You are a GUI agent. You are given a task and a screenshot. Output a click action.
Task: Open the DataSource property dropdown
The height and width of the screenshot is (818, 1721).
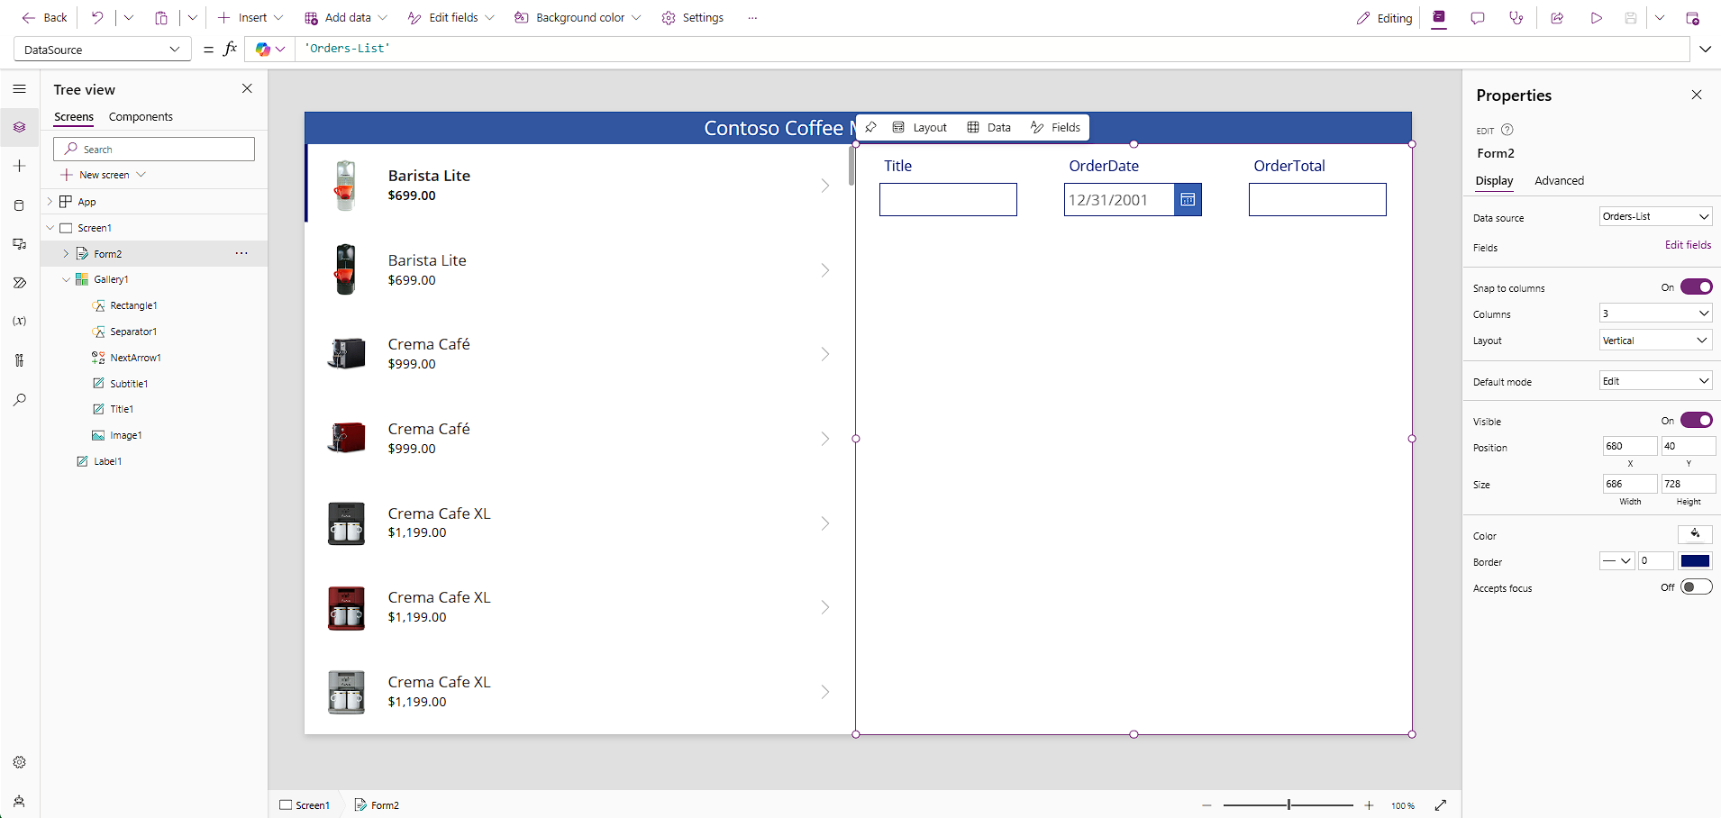(x=103, y=50)
